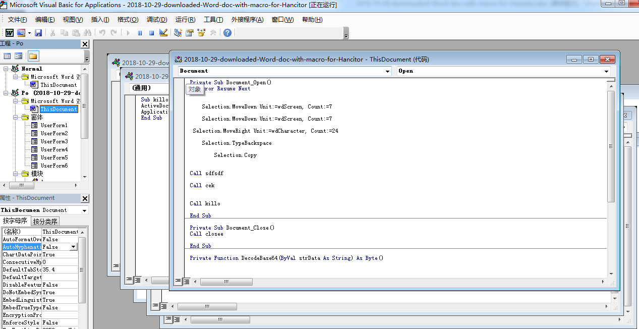Toggle Folders icon in project panel
This screenshot has height=329, width=639.
point(33,56)
